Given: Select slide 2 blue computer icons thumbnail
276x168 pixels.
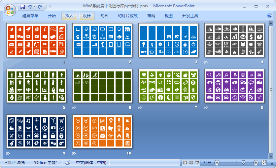Looking at the screenshot, I should click(x=102, y=40).
